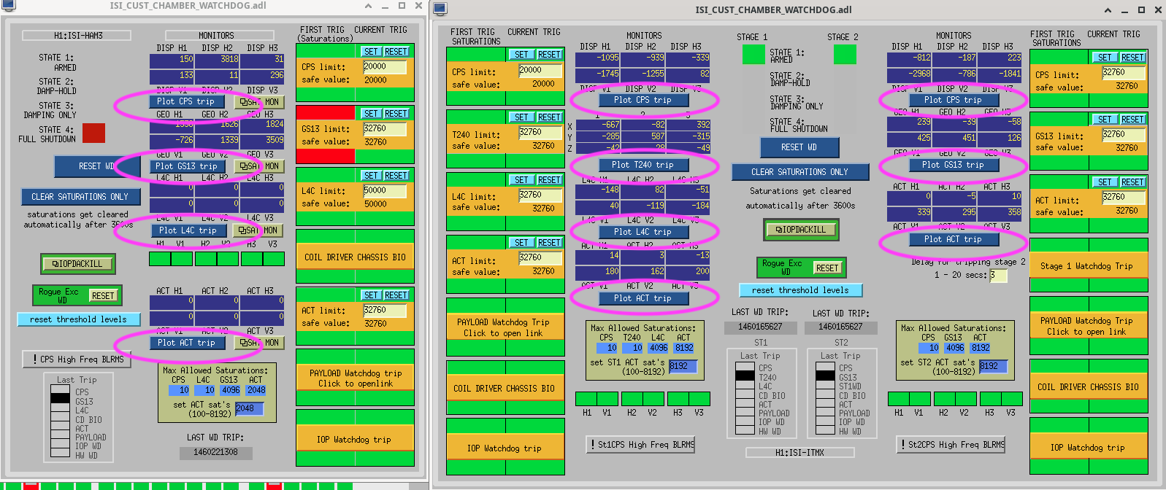
Task: Reset threshold levels in HAM3 window
Action: tap(78, 319)
